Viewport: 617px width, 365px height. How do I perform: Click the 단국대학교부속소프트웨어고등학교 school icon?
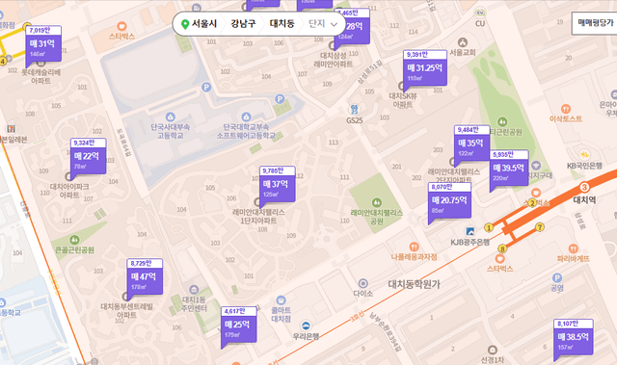coord(247,117)
